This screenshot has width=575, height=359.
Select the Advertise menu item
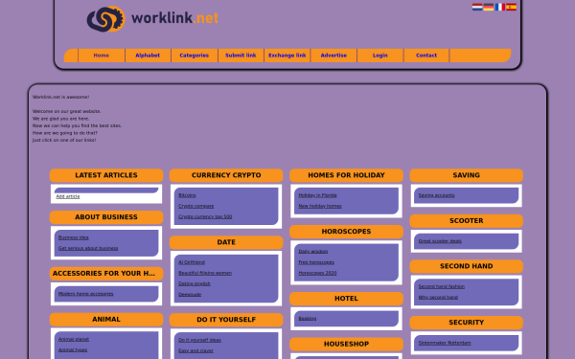[333, 56]
